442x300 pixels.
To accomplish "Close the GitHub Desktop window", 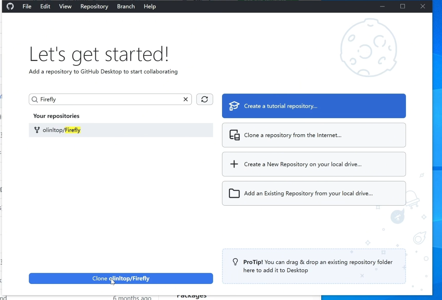I will (x=423, y=6).
